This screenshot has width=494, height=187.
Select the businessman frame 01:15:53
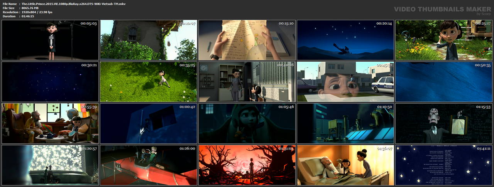[x=444, y=123]
